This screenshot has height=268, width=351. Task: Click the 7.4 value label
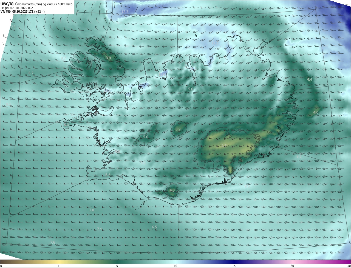click(99, 229)
